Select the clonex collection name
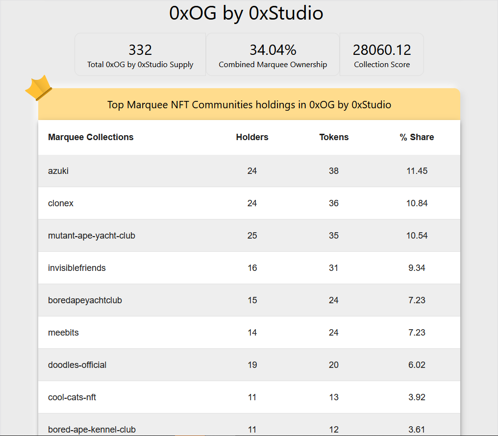The height and width of the screenshot is (436, 498). coord(61,203)
